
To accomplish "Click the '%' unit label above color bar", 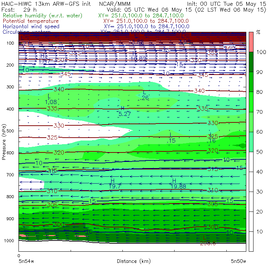I will pos(258,32).
